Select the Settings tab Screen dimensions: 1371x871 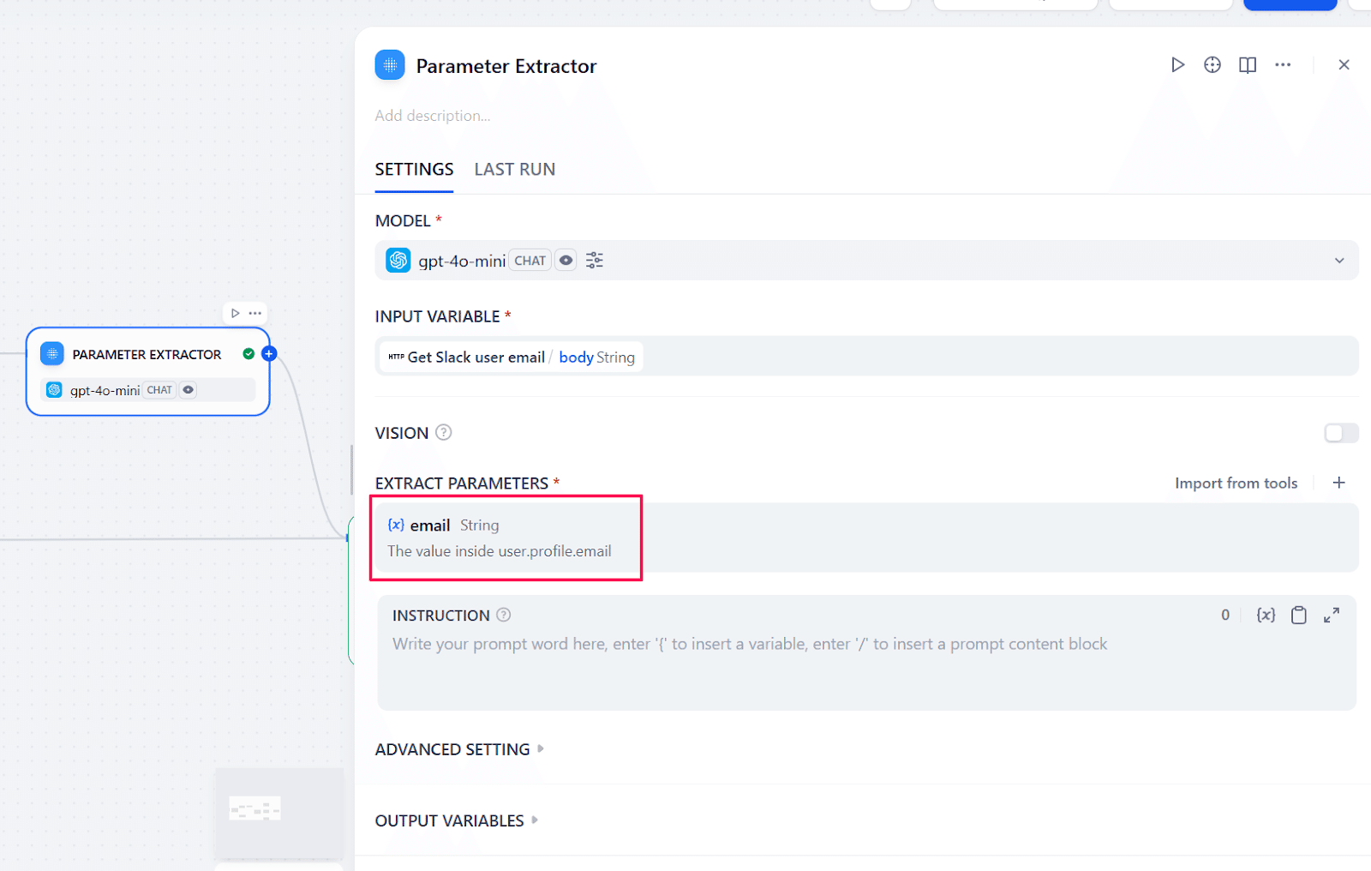[414, 170]
